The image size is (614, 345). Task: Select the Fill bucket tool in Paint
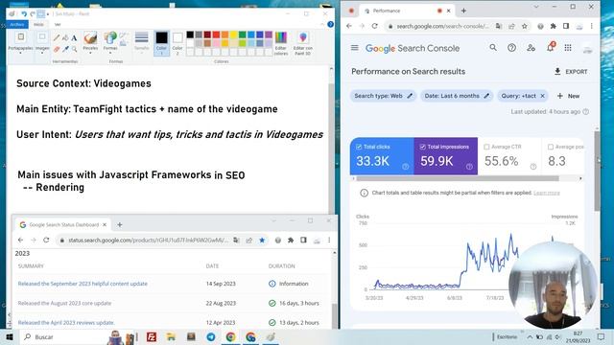pos(65,37)
